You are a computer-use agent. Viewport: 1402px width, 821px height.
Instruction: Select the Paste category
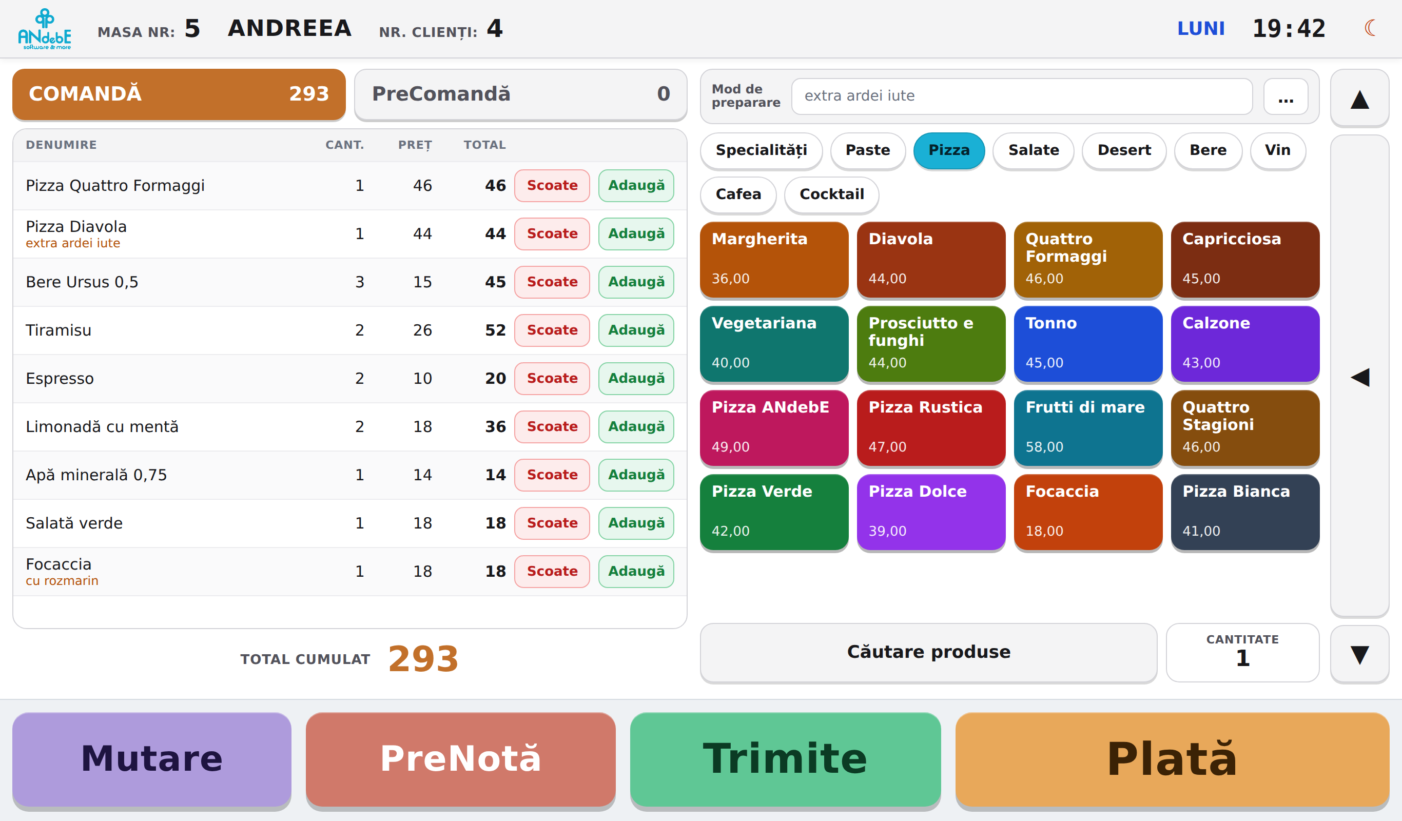pos(867,150)
